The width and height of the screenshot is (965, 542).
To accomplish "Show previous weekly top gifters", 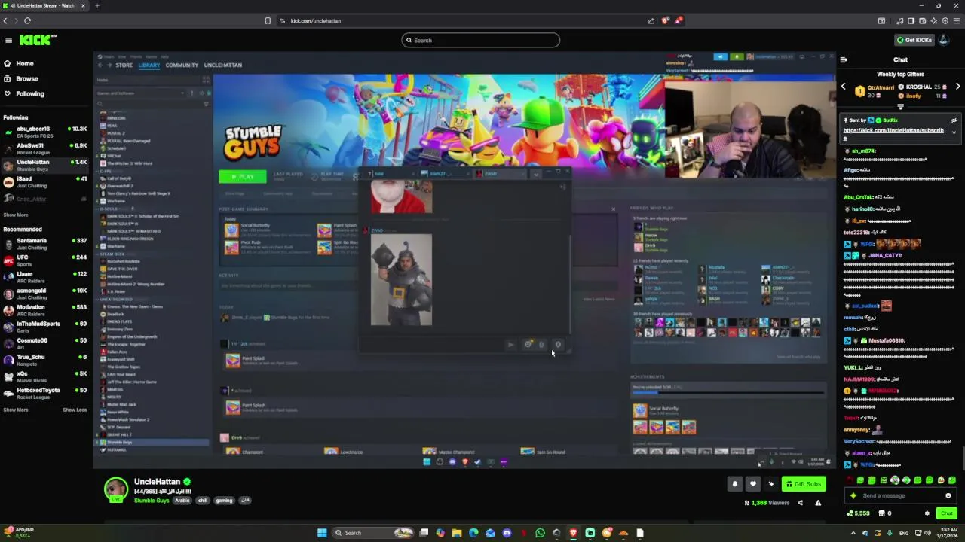I will (844, 87).
